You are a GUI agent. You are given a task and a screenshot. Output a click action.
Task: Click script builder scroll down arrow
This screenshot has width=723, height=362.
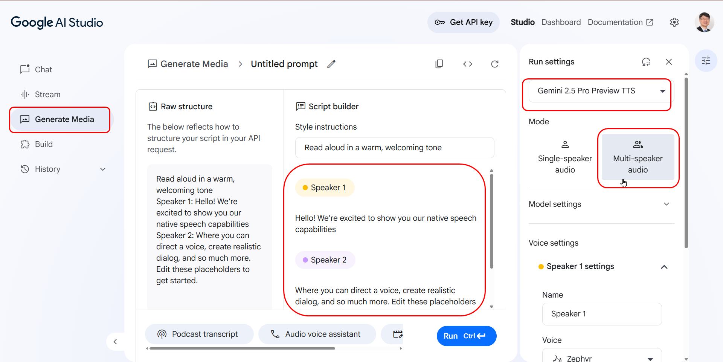tap(491, 307)
